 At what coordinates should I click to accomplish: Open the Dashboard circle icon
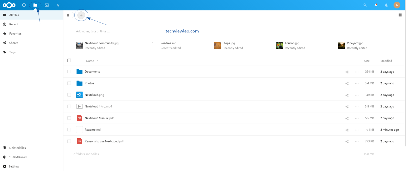[24, 5]
